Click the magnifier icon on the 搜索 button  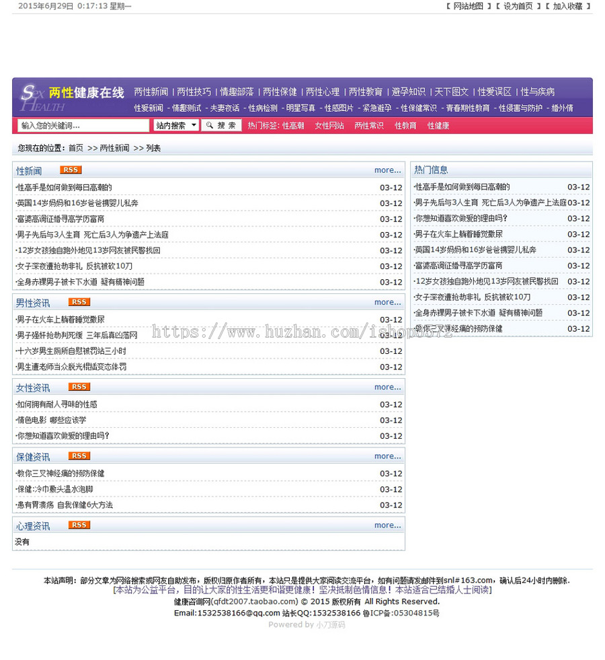pyautogui.click(x=210, y=125)
